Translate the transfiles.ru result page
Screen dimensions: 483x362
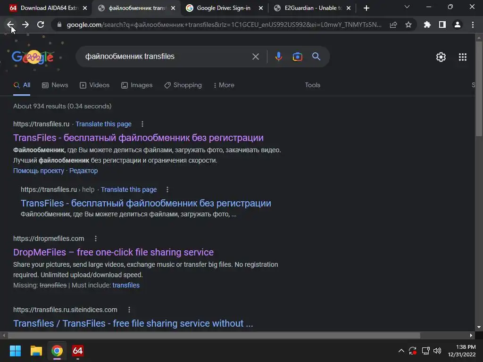103,124
